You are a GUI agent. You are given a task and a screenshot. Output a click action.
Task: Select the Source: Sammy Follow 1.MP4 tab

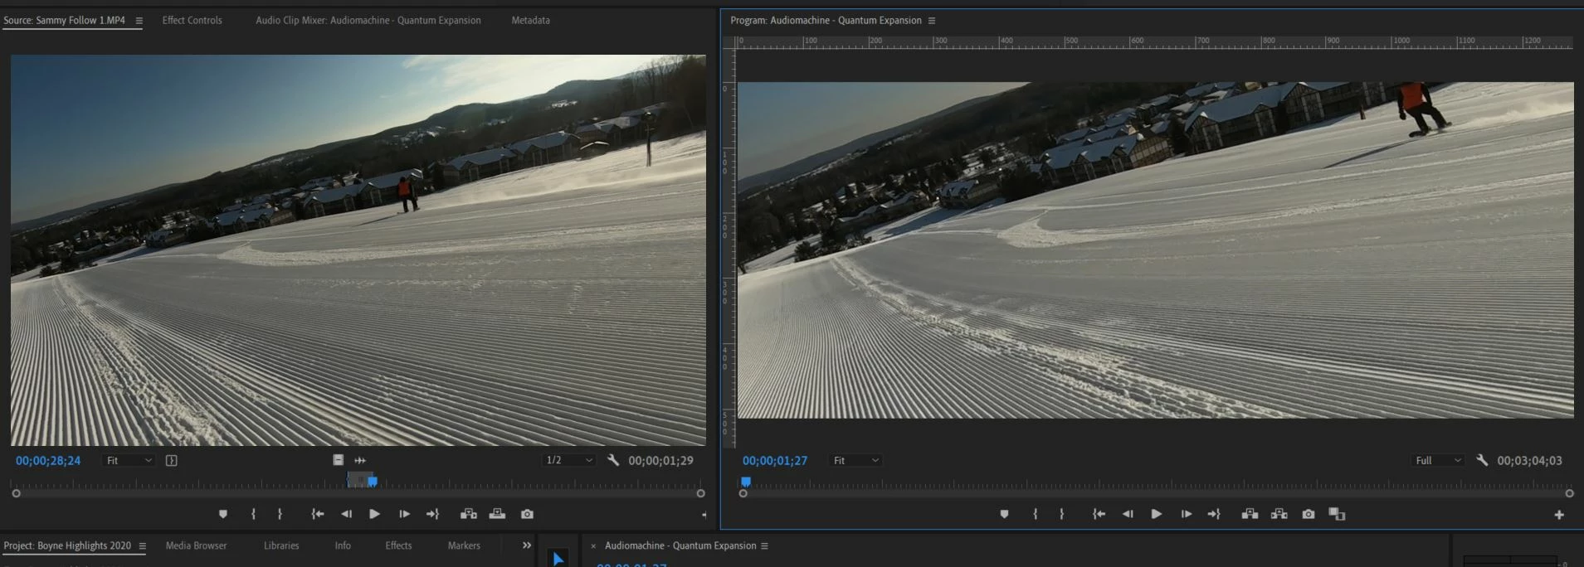(x=65, y=20)
